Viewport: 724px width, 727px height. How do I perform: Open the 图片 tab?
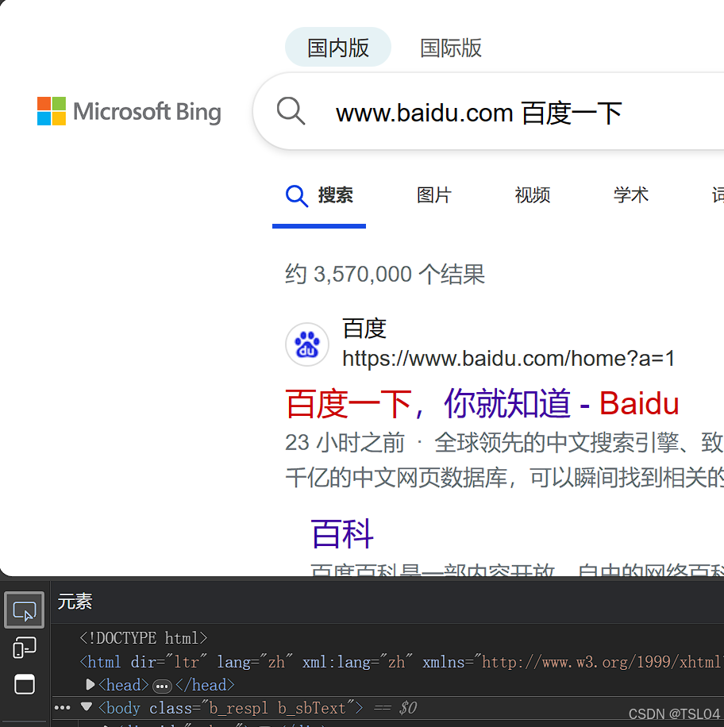pos(434,195)
